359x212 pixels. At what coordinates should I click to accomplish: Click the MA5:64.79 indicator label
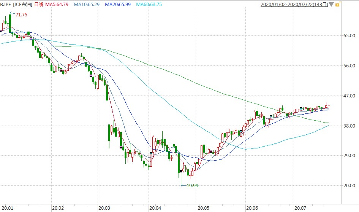pos(57,4)
